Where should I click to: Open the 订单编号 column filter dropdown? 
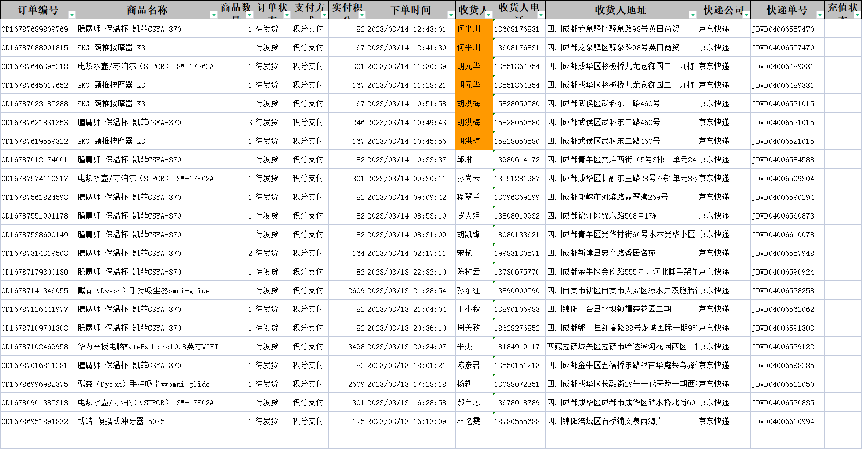tap(72, 15)
